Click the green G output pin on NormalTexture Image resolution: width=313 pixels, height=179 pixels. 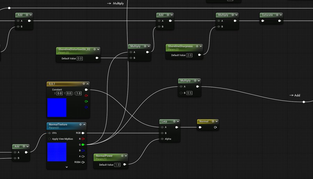click(x=83, y=144)
